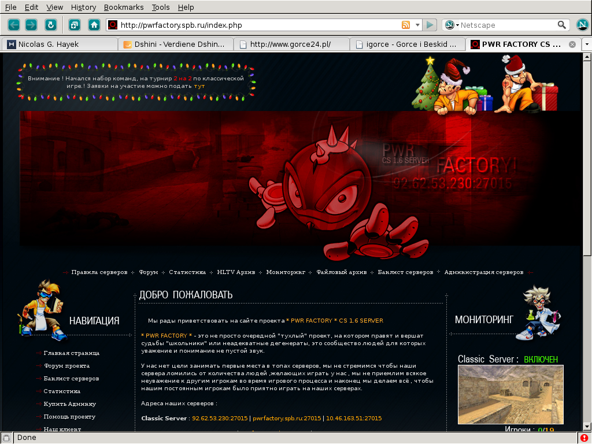The image size is (592, 444).
Task: Click in the Netscape search field
Action: pyautogui.click(x=506, y=25)
